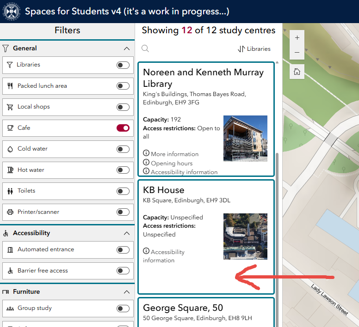
Task: Click the water drop Cold water icon
Action: point(10,149)
